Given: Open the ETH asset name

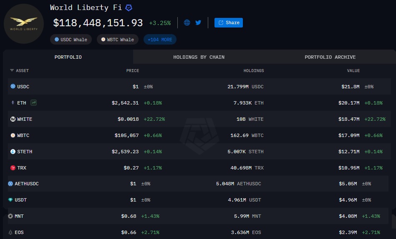Looking at the screenshot, I should [22, 103].
